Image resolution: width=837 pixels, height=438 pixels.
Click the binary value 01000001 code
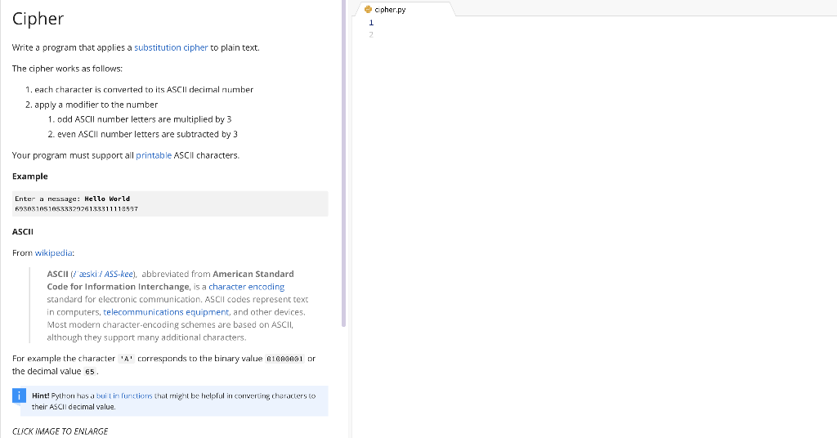(285, 359)
